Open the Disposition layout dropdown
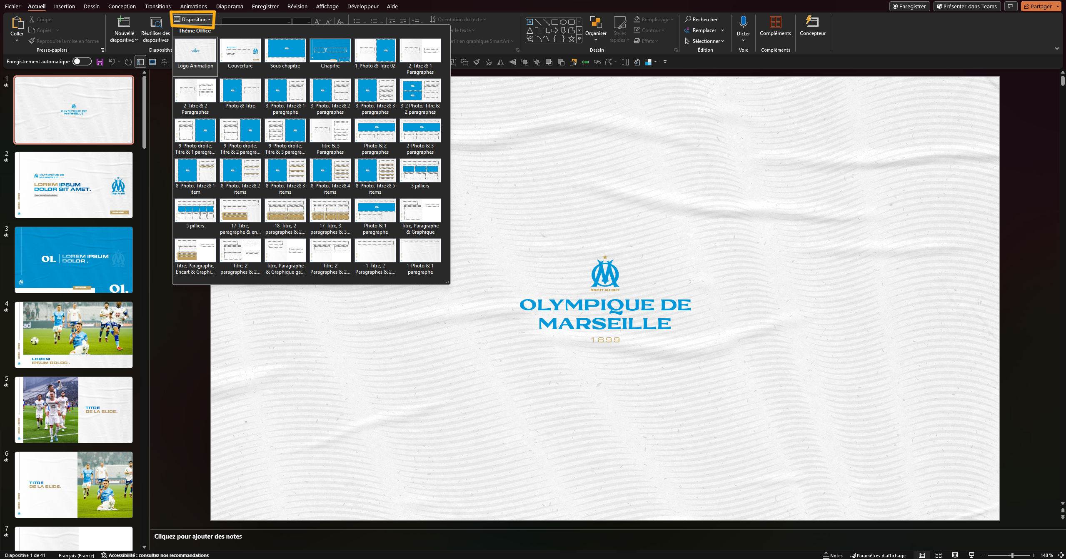 pyautogui.click(x=192, y=19)
